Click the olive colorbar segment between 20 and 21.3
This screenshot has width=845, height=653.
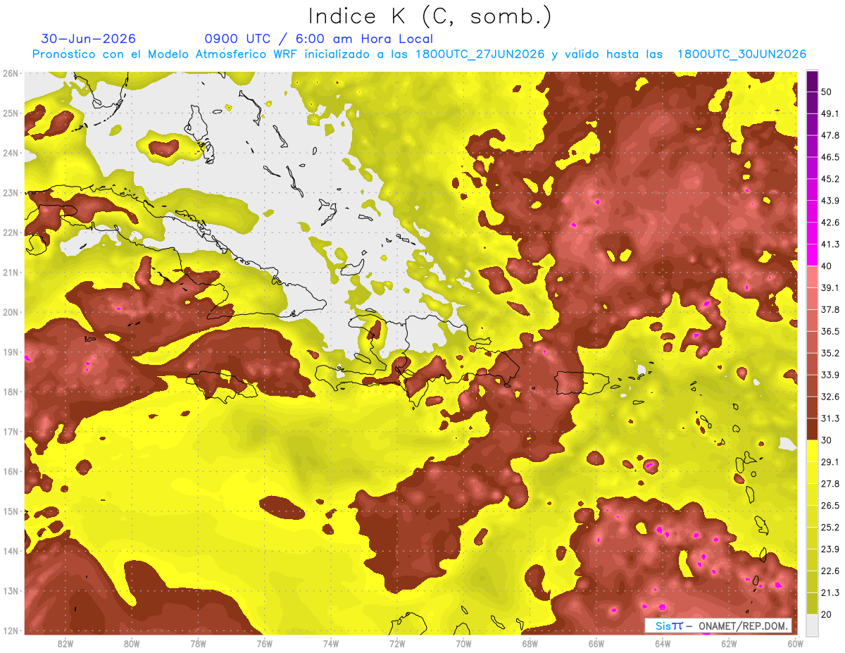812,603
